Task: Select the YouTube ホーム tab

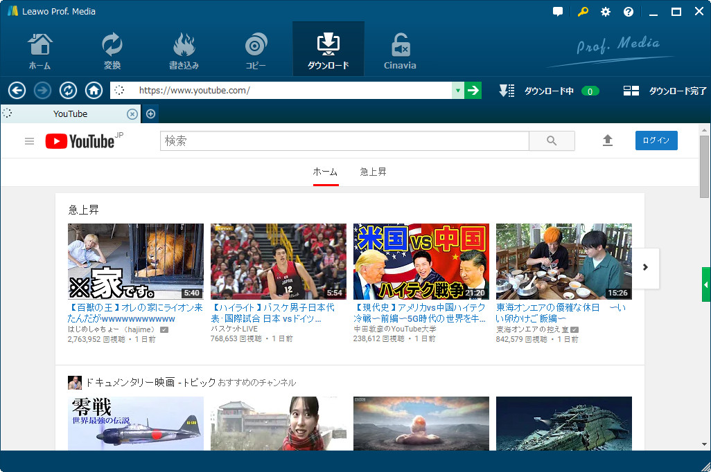Action: (326, 172)
